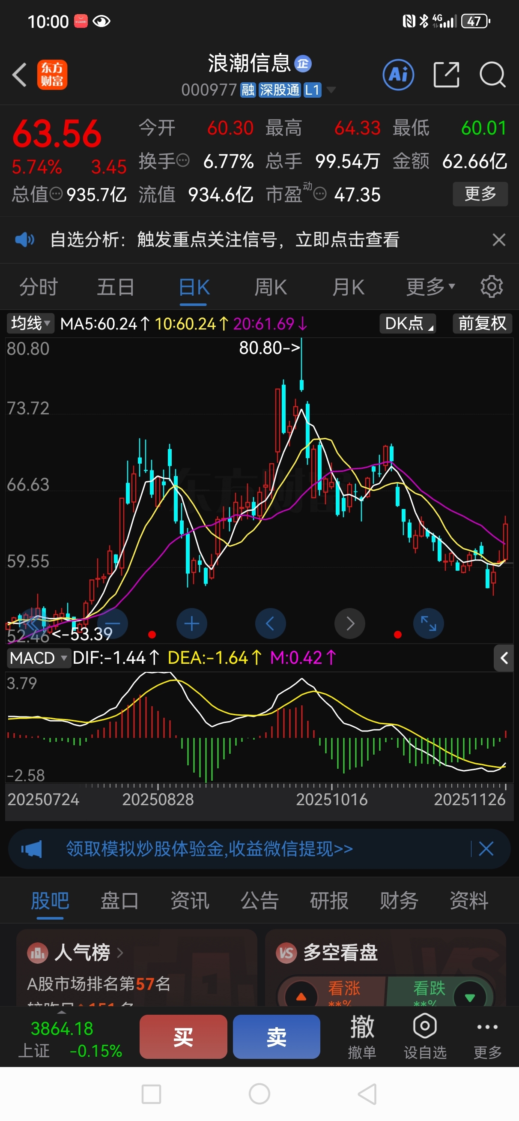The height and width of the screenshot is (1121, 519).
Task: Open the search magnifier icon
Action: (x=492, y=75)
